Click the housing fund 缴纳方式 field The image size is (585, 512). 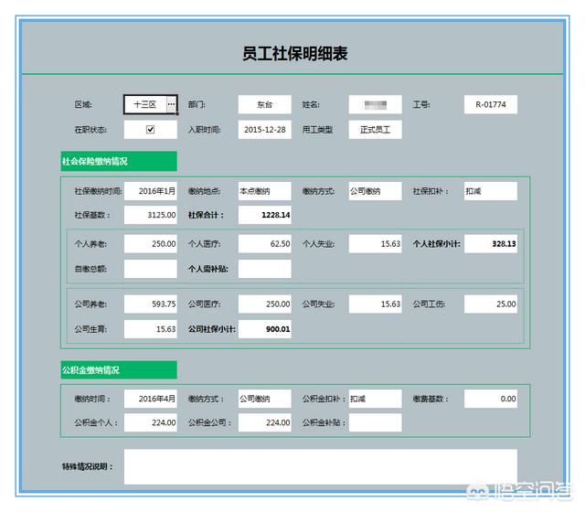pos(265,399)
